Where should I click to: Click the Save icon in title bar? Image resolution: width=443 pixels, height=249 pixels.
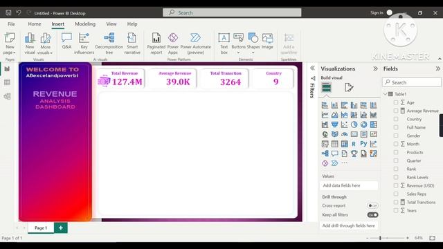tap(8, 12)
